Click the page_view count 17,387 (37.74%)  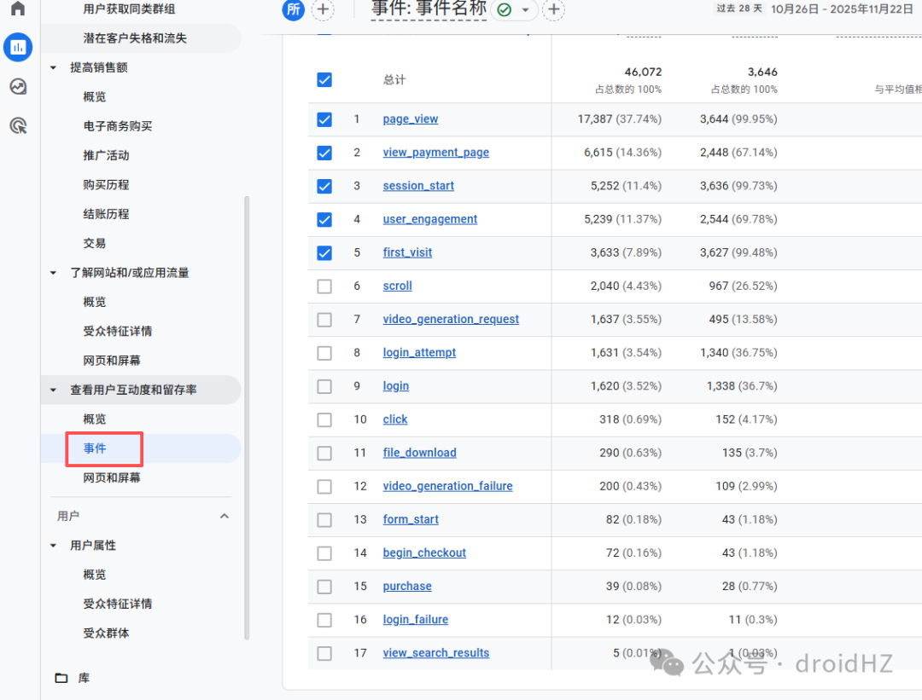tap(619, 119)
